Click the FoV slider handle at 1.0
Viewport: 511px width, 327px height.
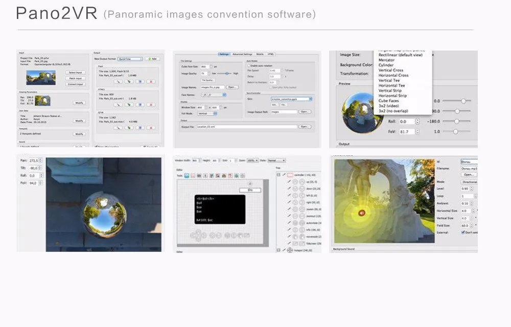456,132
